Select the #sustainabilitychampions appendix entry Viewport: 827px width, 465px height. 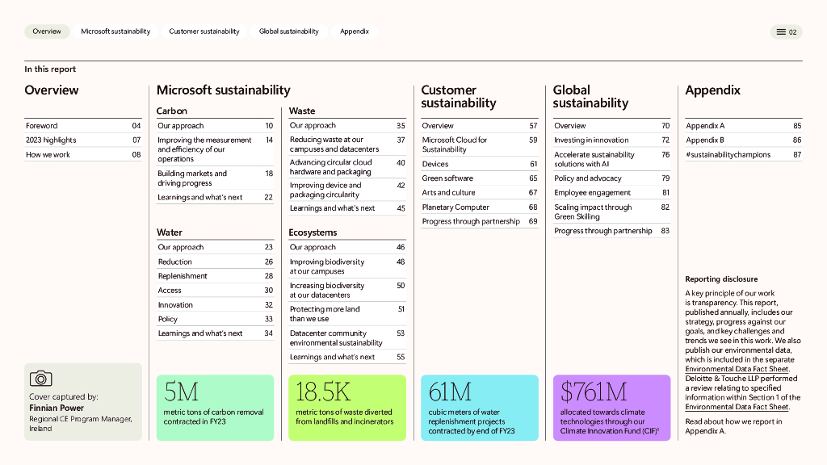pos(728,155)
